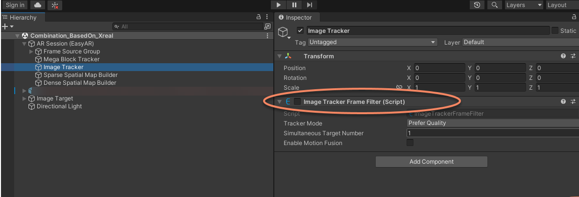Click the Scale X field
Image resolution: width=579 pixels, height=197 pixels.
[x=439, y=88]
